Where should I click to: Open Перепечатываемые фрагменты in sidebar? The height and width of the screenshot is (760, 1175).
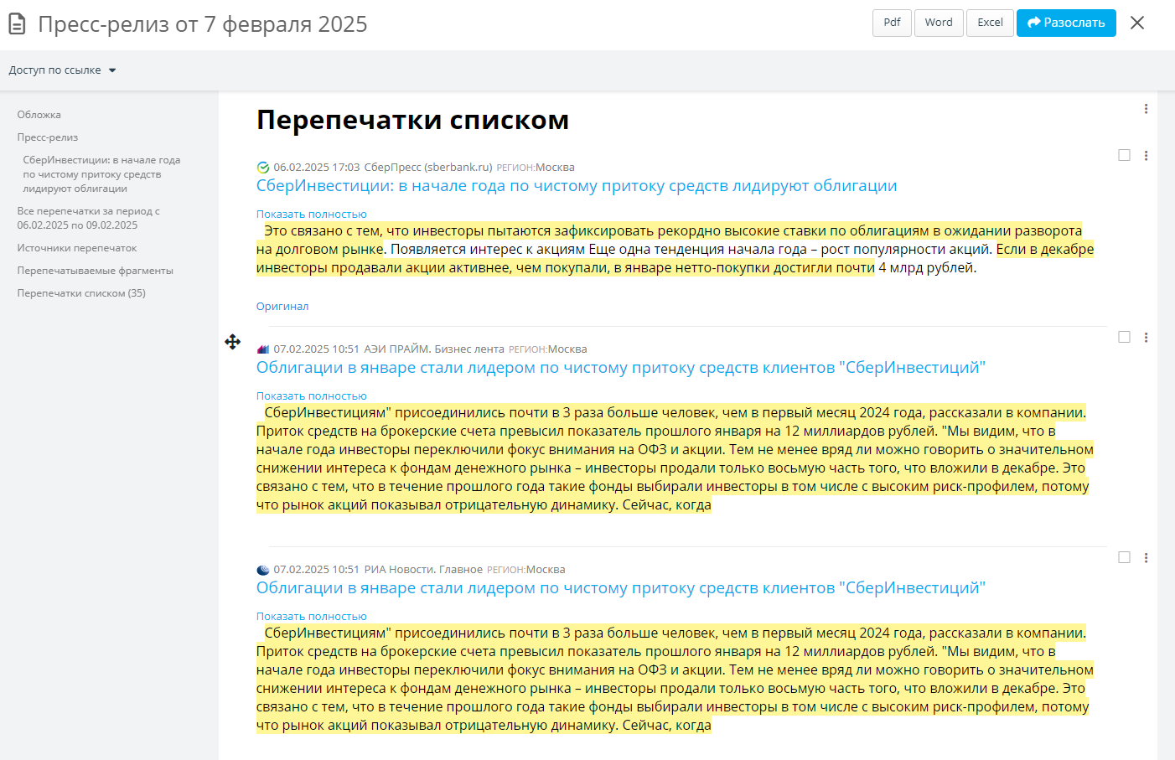coord(96,271)
